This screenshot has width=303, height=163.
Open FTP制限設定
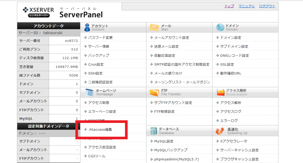tap(164, 112)
